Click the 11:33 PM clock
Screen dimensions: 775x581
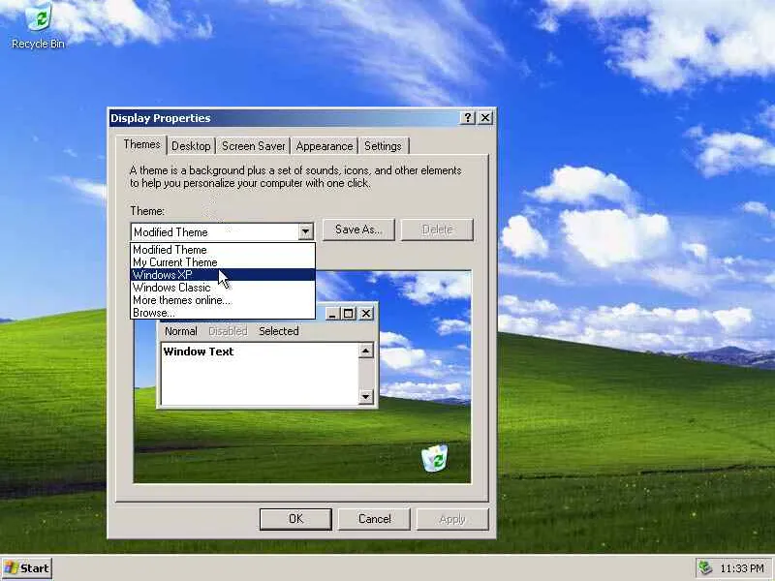click(x=742, y=568)
